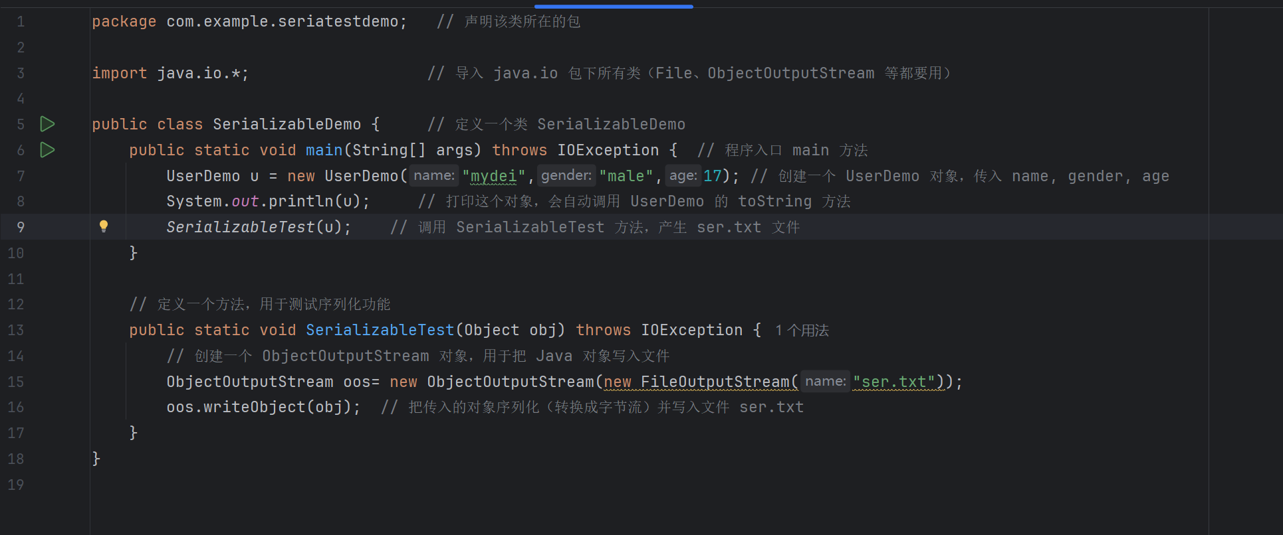Click the 'age:' parameter hint
Screen dimensions: 1283x535
point(683,175)
